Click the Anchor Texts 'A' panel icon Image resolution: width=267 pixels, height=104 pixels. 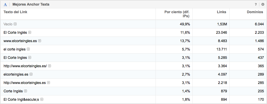[5, 5]
